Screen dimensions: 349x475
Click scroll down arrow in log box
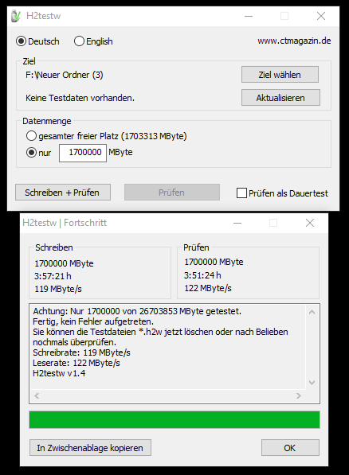(x=312, y=383)
